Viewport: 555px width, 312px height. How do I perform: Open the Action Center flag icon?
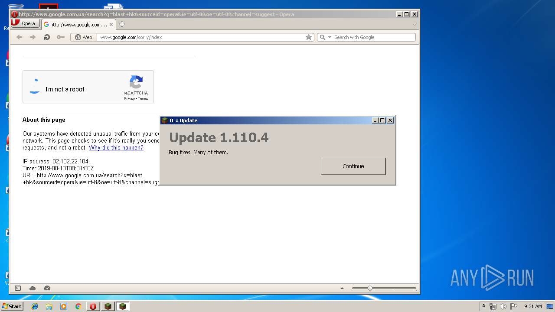(x=513, y=306)
